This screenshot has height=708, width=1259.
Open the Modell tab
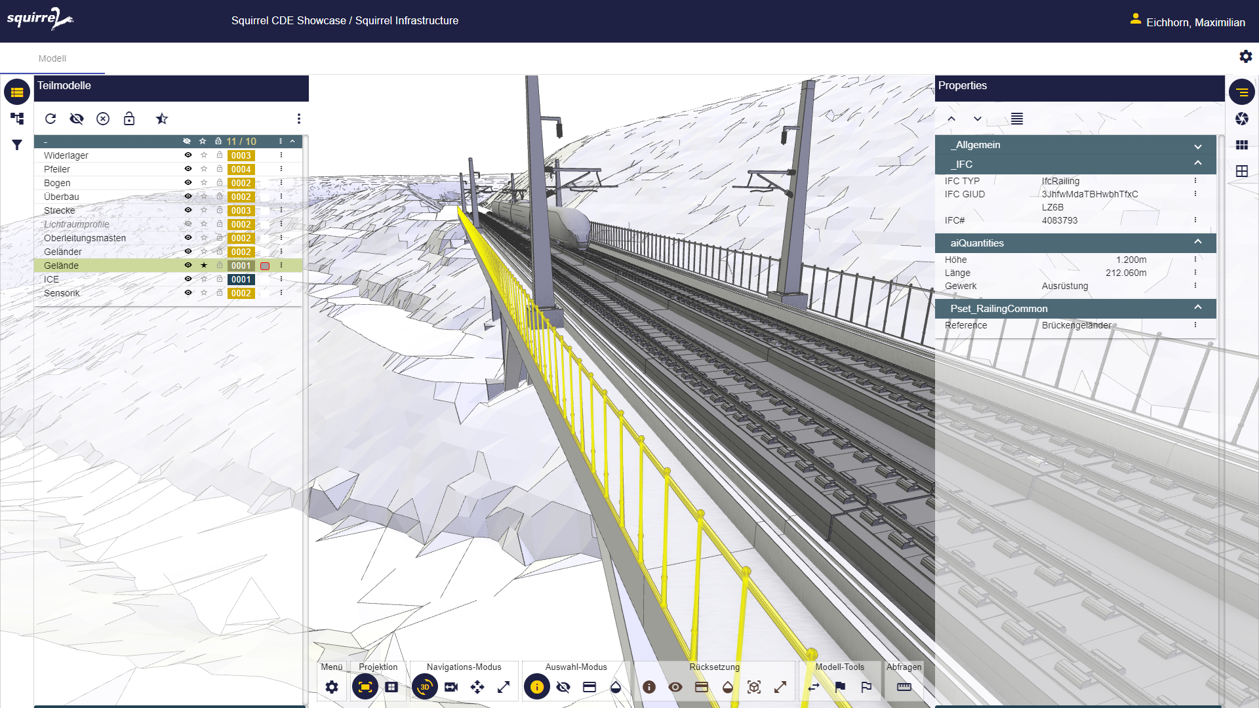point(52,58)
